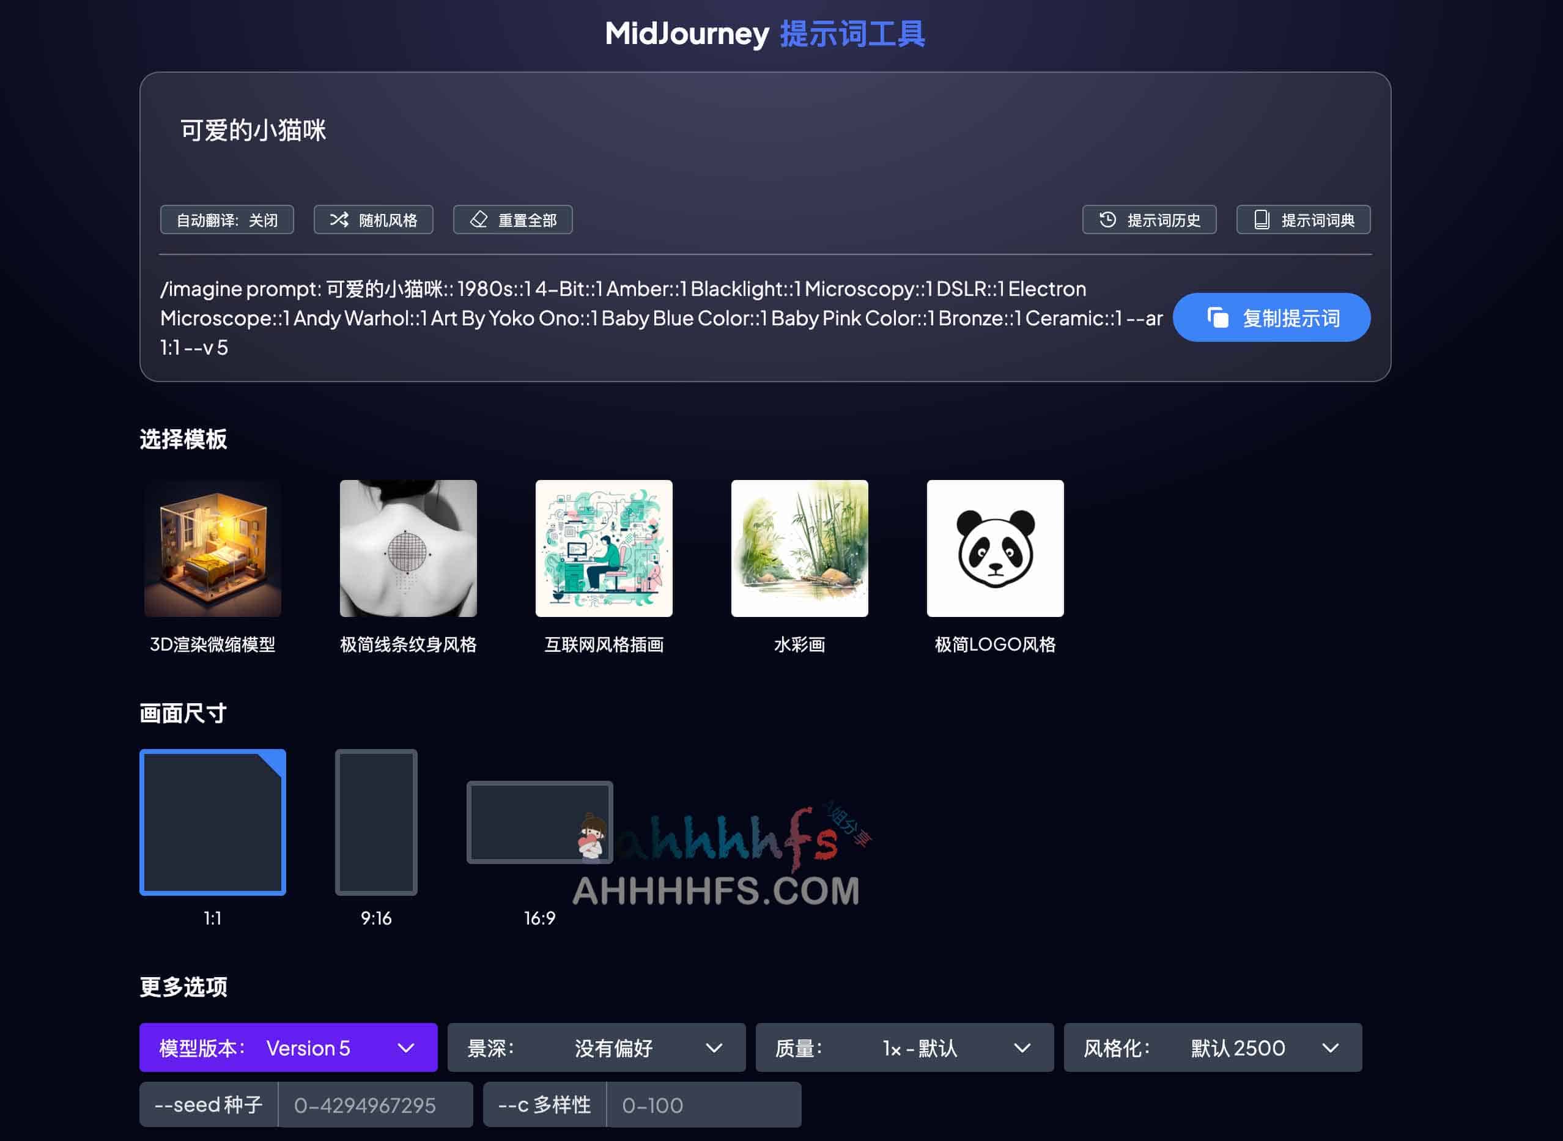The width and height of the screenshot is (1563, 1141).
Task: Open the 风格化 stylize dropdown
Action: click(x=1212, y=1048)
